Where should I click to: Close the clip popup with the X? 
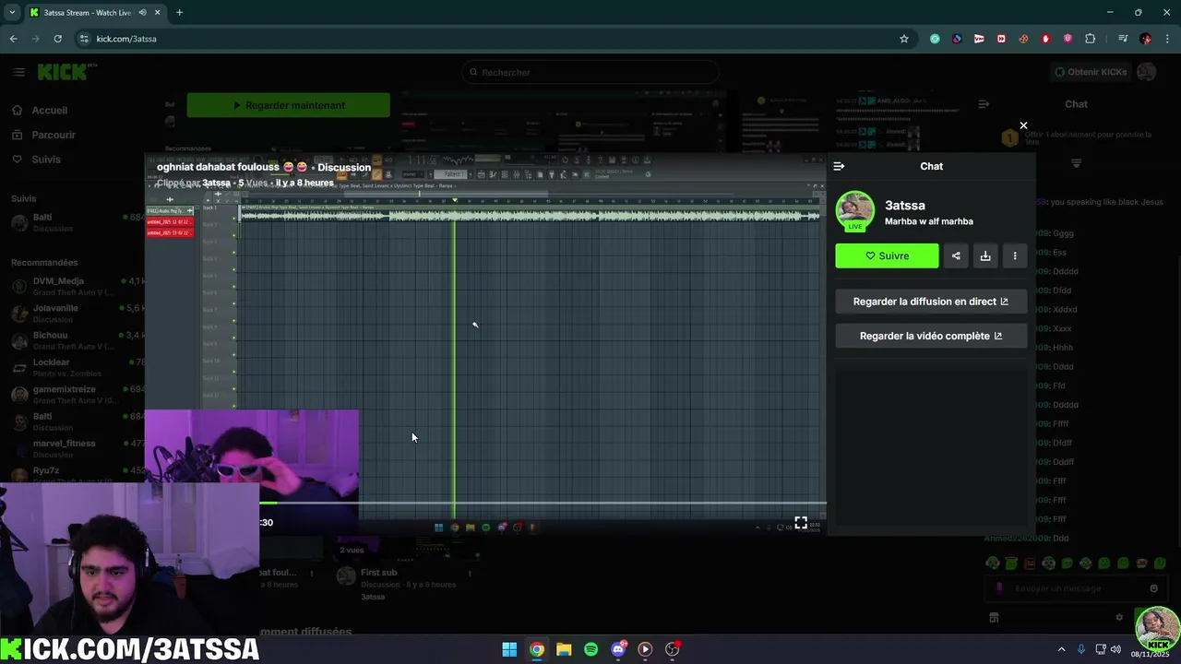[x=1023, y=125]
